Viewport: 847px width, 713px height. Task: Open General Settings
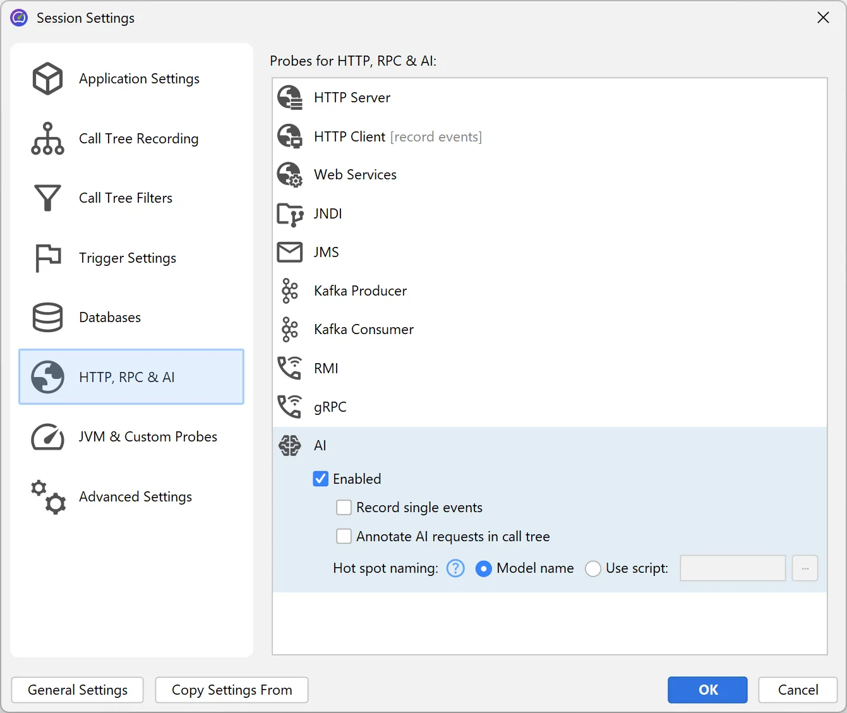(x=77, y=690)
